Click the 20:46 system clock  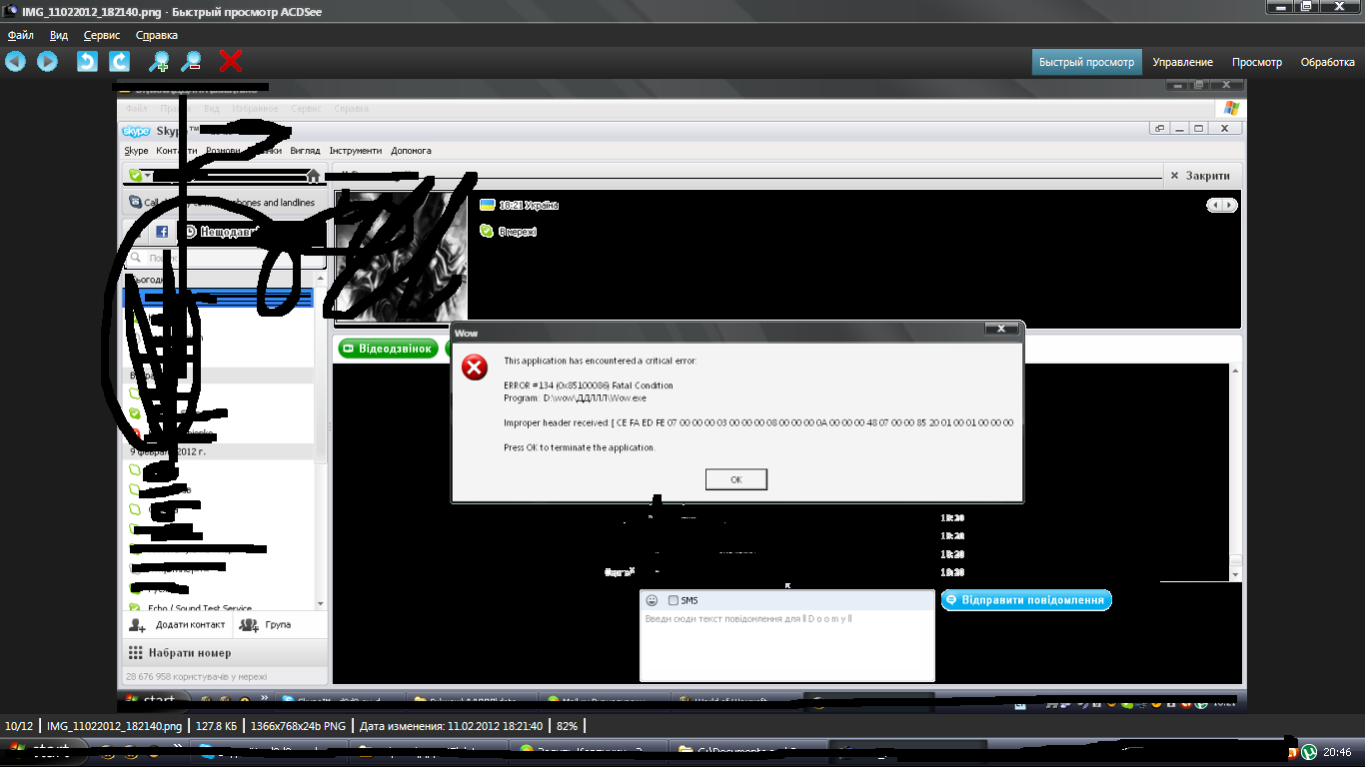click(1337, 752)
